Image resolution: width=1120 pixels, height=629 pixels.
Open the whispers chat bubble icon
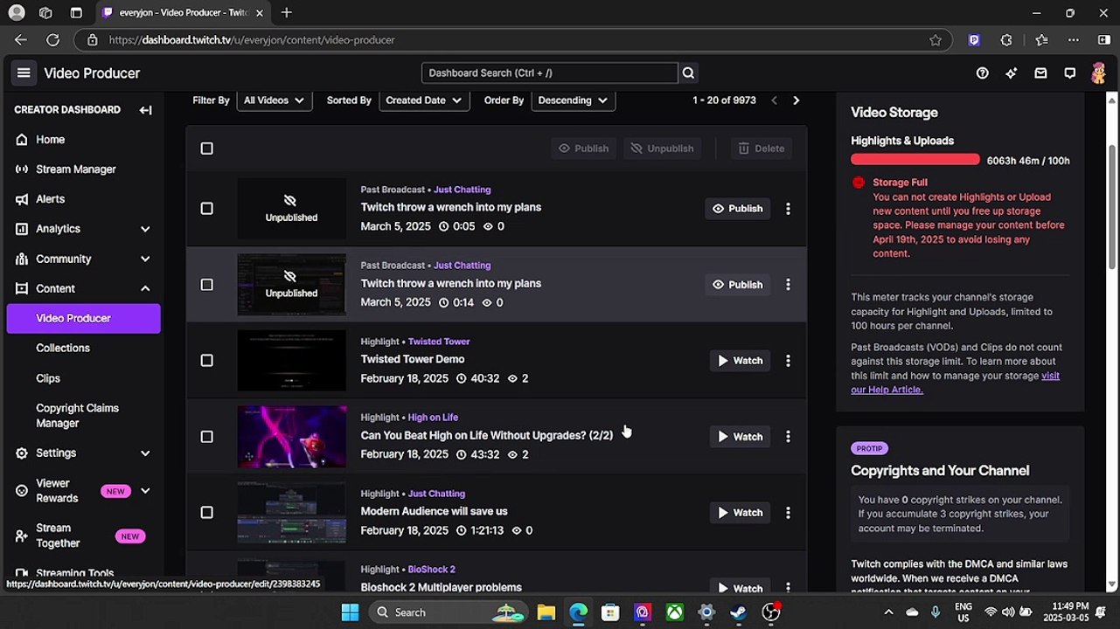(1069, 73)
